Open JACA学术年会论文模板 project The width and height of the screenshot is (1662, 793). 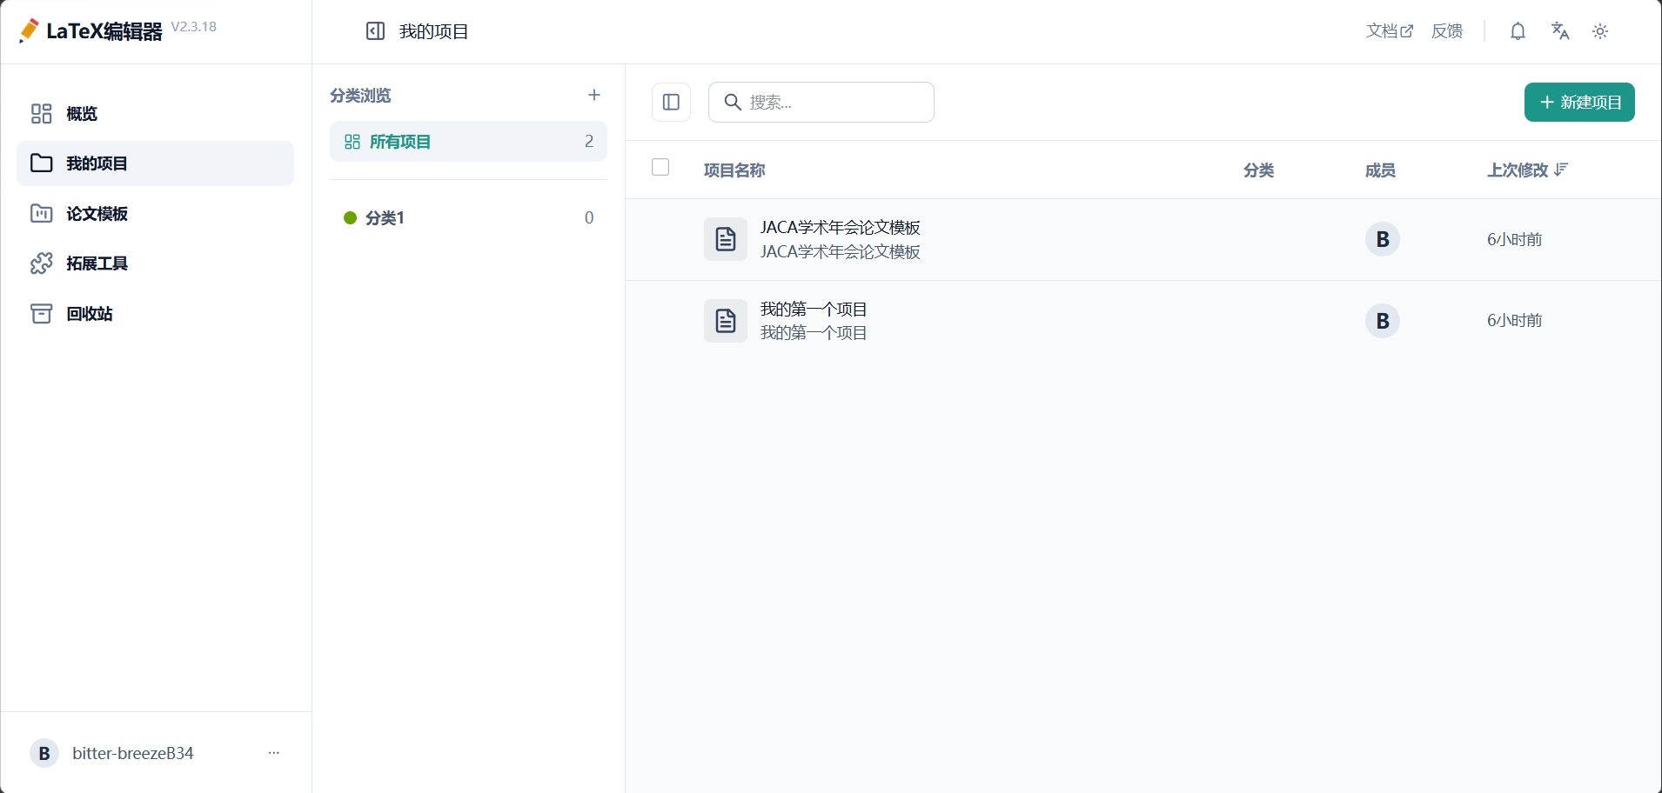click(x=841, y=228)
